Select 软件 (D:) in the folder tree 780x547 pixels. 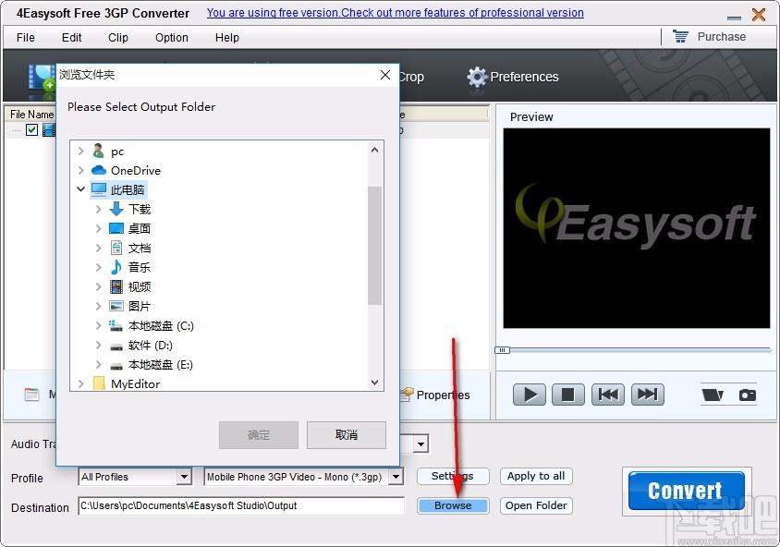pos(151,345)
